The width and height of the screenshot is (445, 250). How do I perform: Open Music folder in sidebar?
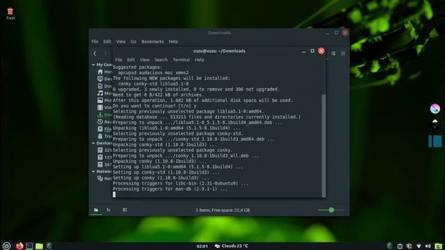105,93
